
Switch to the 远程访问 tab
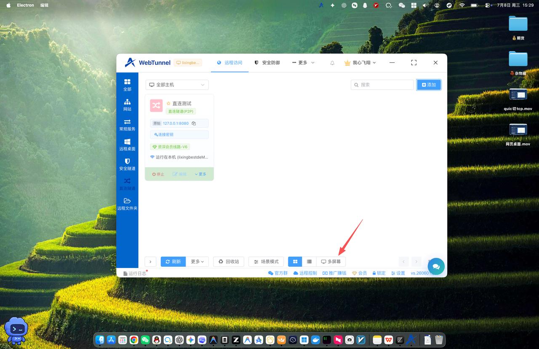click(x=230, y=63)
